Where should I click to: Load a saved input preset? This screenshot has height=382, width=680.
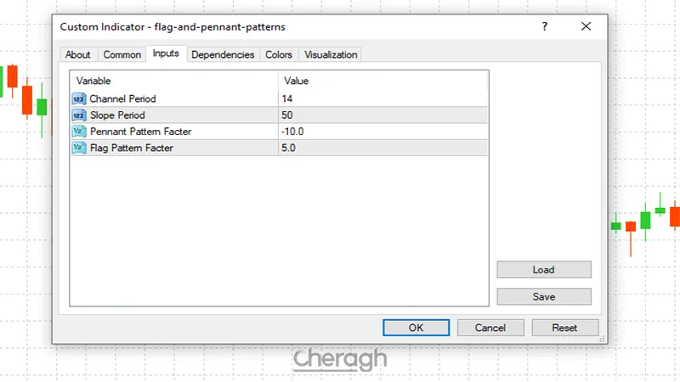point(544,270)
